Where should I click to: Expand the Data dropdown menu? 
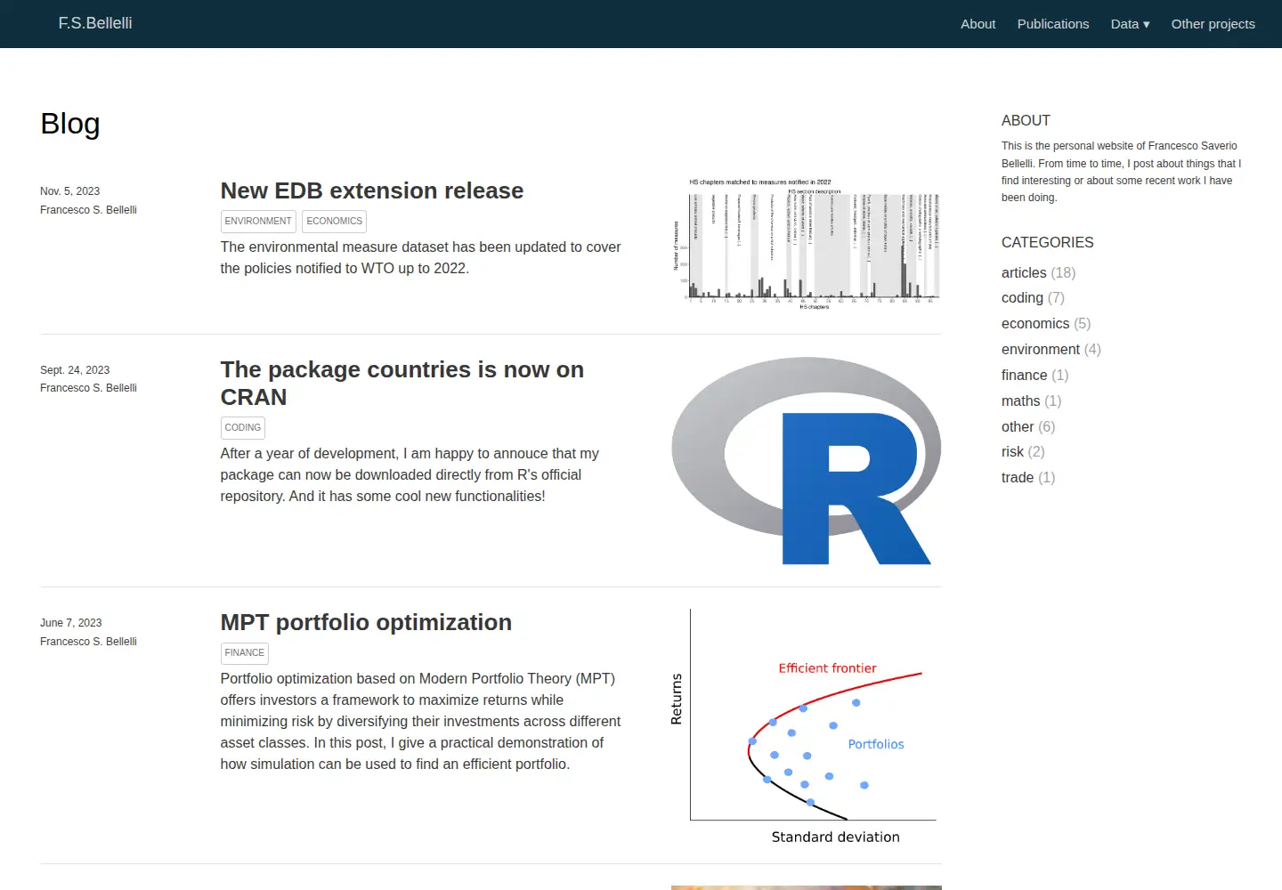(1130, 24)
